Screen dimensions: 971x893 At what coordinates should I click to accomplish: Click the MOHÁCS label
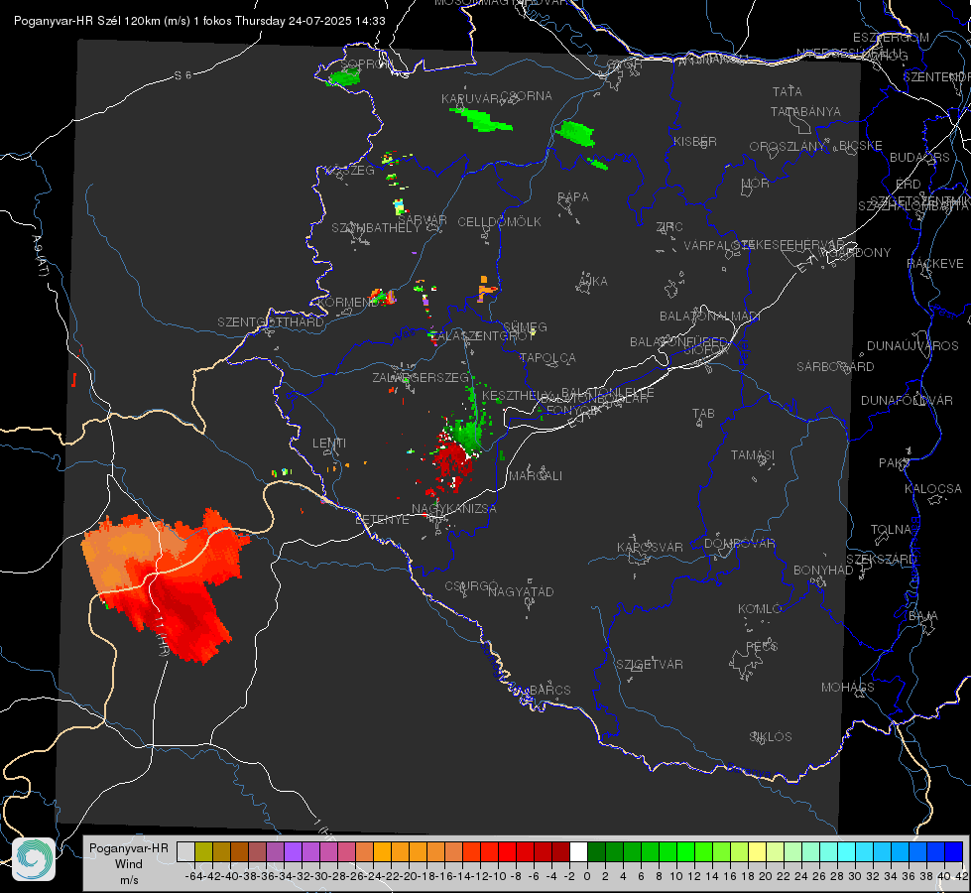[847, 688]
